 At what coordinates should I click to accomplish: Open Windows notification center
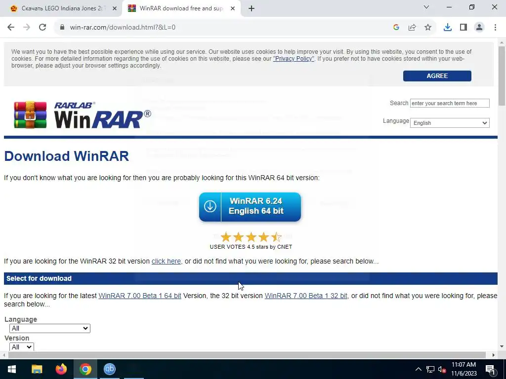point(490,369)
